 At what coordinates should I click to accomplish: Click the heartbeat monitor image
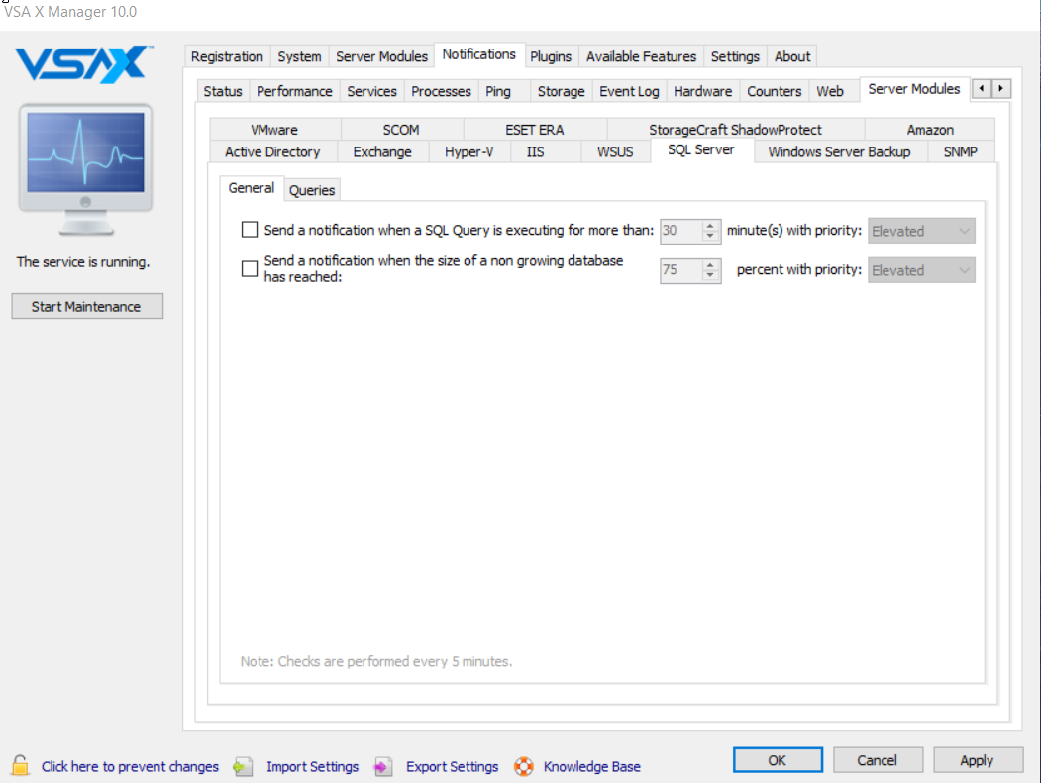tap(85, 169)
